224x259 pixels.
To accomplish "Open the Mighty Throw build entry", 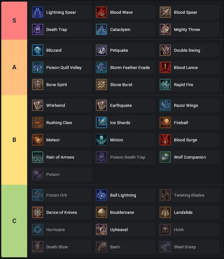I will (x=190, y=29).
